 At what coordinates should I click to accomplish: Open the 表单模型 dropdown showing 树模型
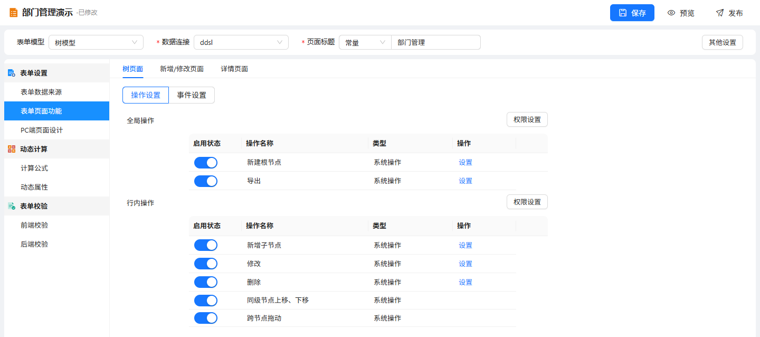(x=96, y=42)
